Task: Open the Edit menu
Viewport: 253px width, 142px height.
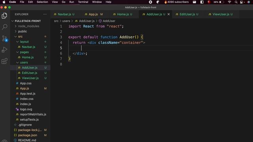Action: coord(30,2)
